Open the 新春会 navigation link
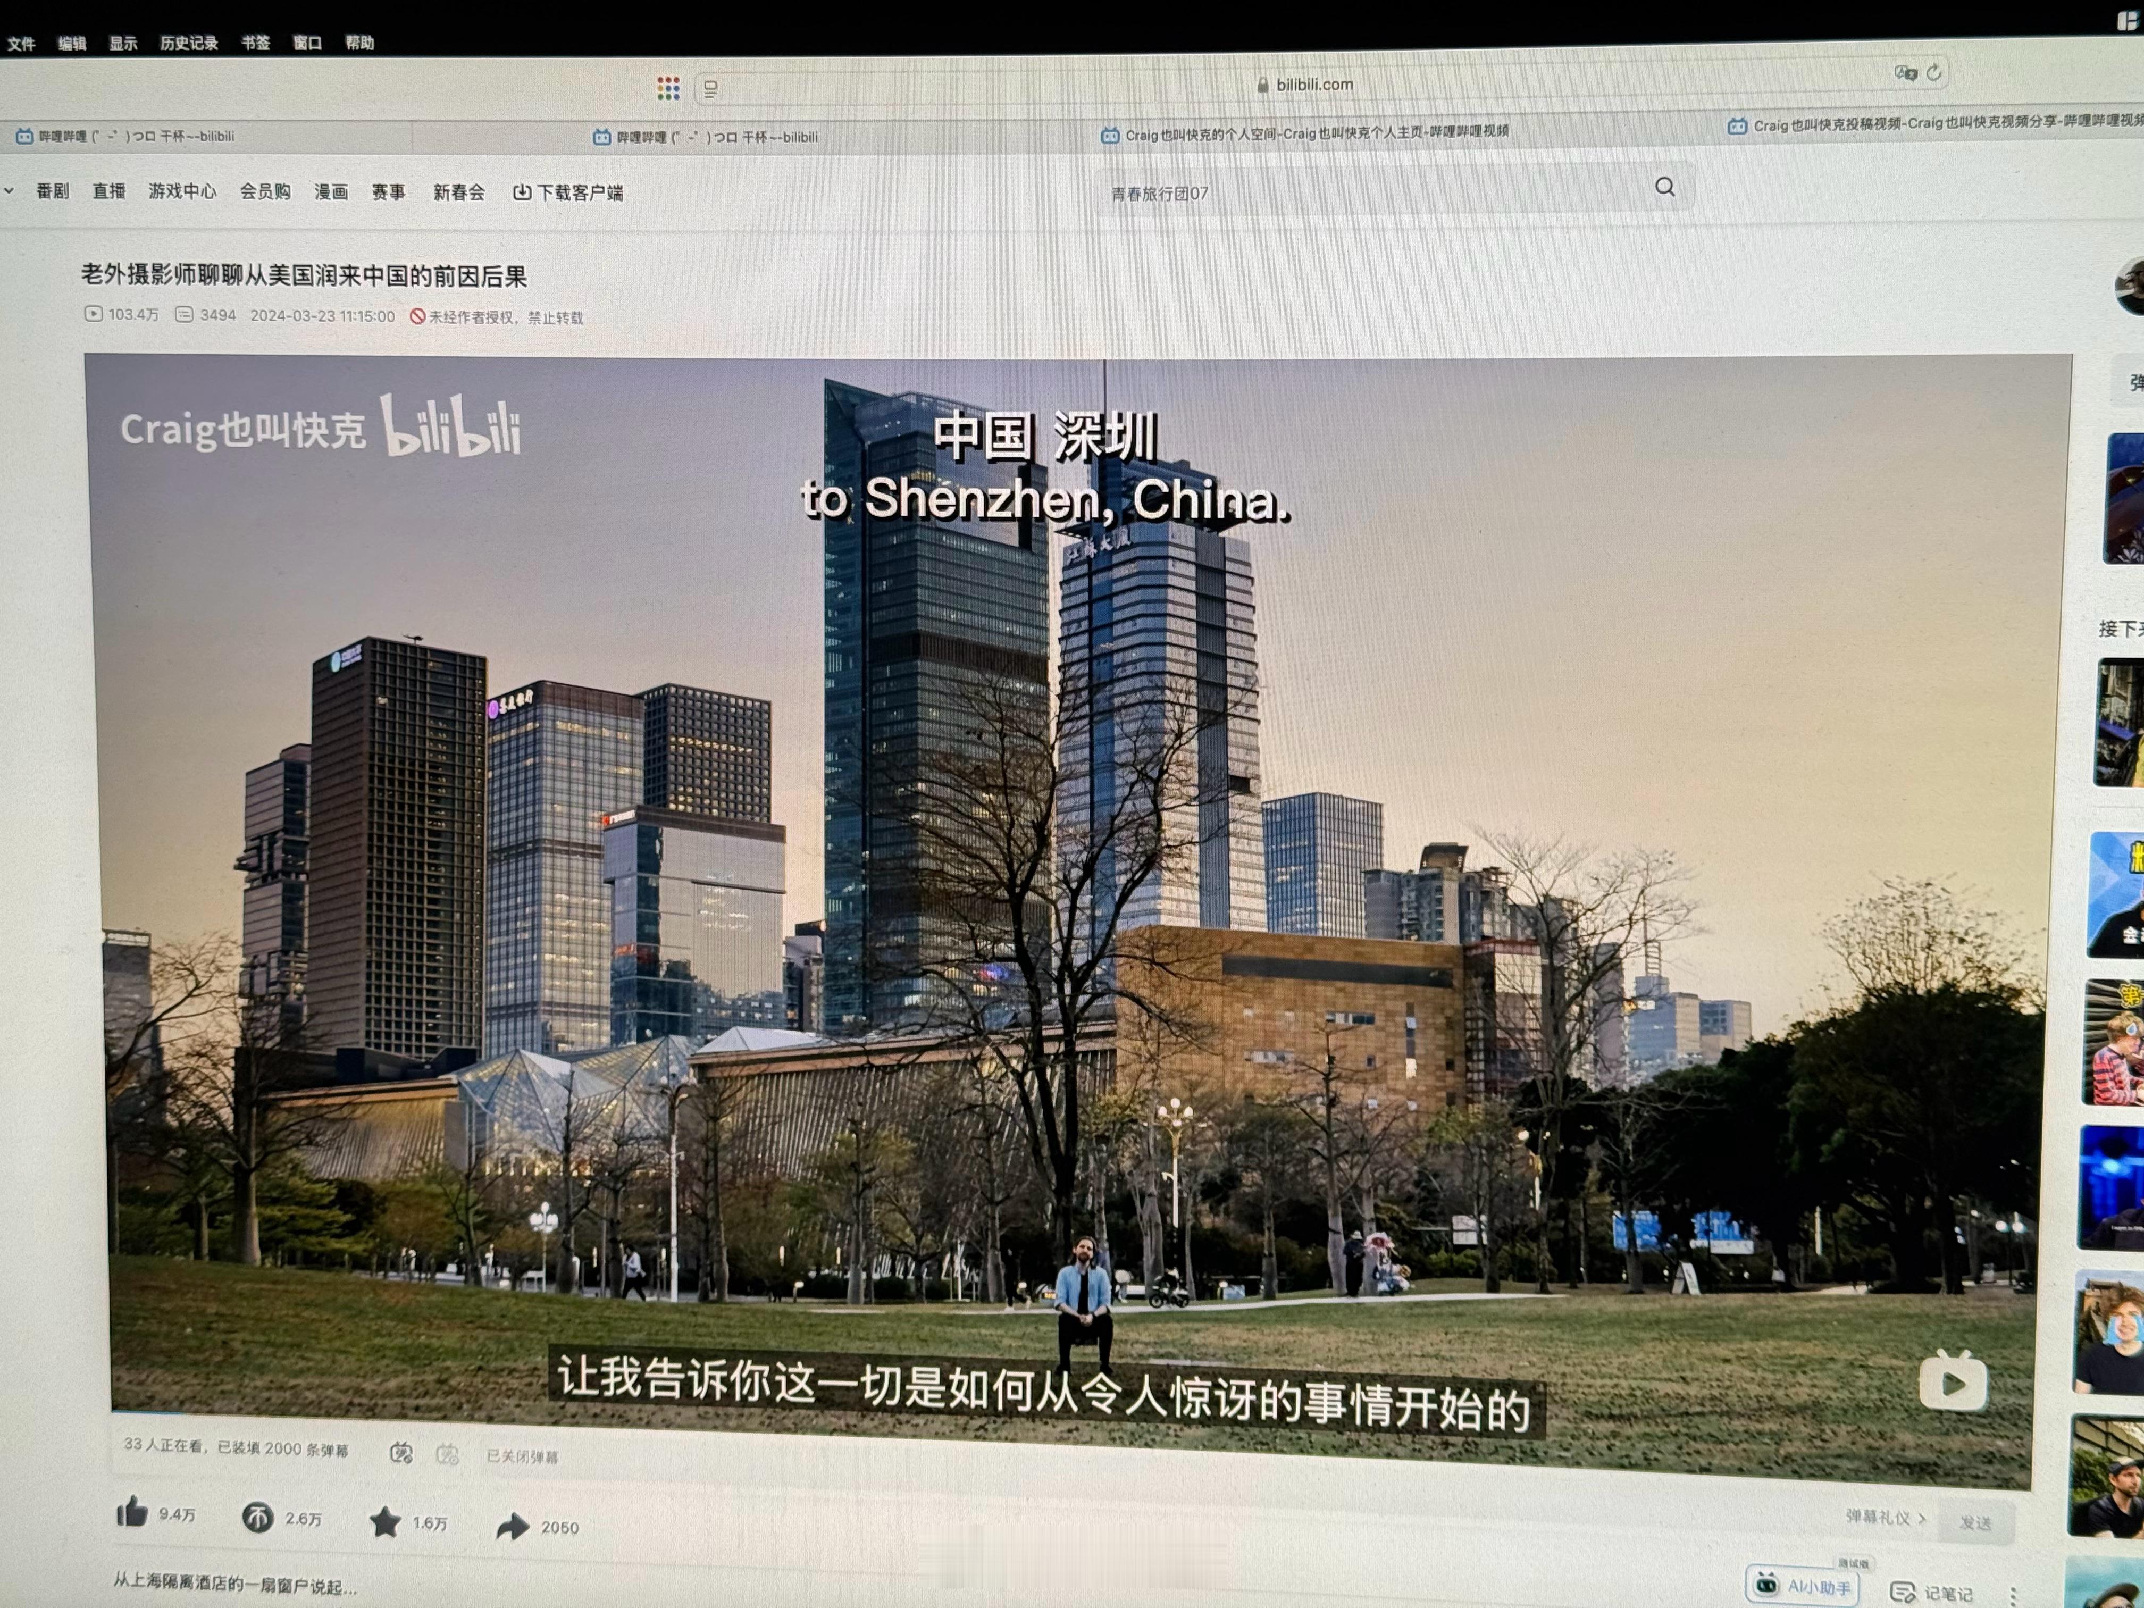This screenshot has width=2144, height=1608. pyautogui.click(x=458, y=192)
